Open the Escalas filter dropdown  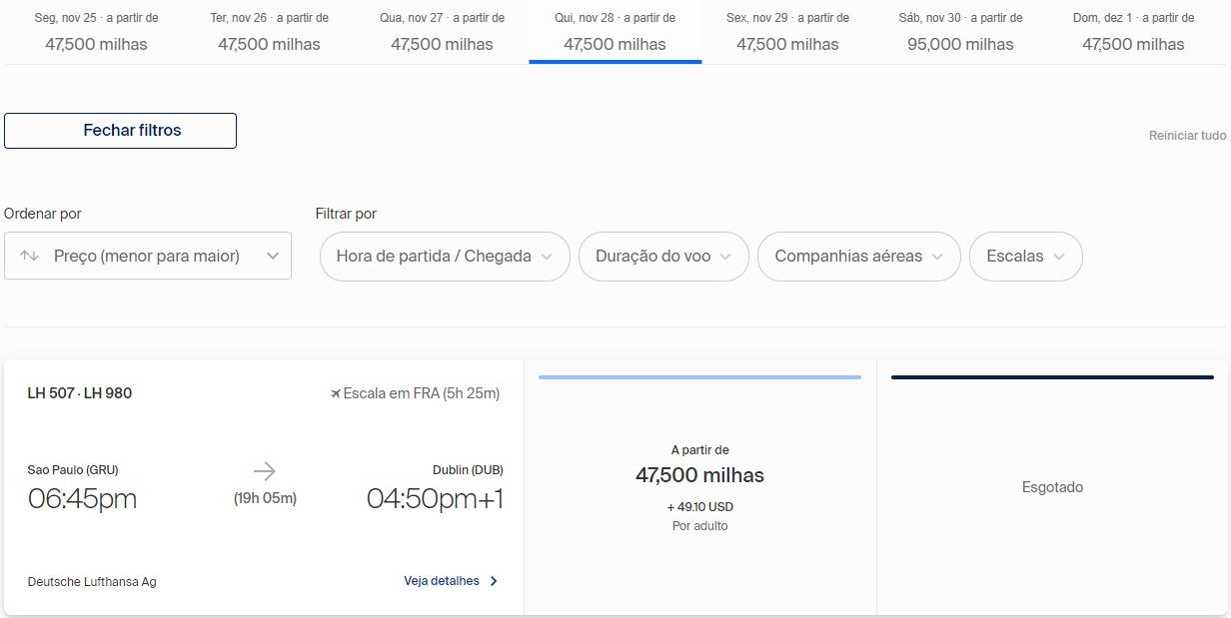pos(1025,257)
